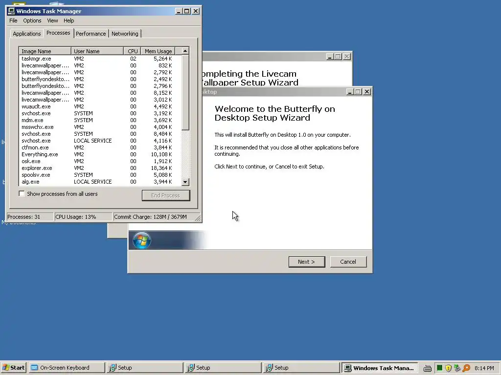Viewport: 501px width, 375px height.
Task: Select the ctfmon.exe process
Action: coord(100,147)
